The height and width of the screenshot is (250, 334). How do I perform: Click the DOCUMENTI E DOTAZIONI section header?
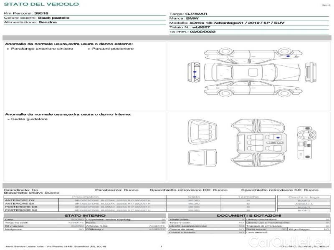pyautogui.click(x=248, y=215)
